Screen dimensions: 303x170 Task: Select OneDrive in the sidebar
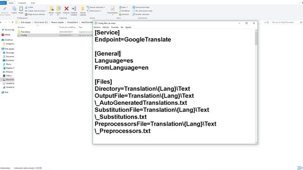(7, 40)
